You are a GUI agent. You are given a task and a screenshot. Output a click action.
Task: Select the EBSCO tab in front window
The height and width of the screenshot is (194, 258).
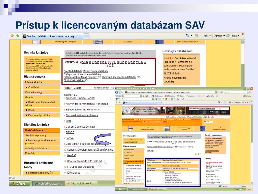point(140,103)
